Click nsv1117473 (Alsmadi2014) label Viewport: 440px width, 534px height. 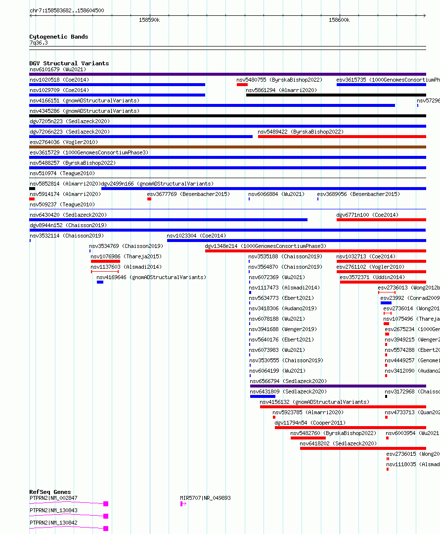(x=284, y=288)
